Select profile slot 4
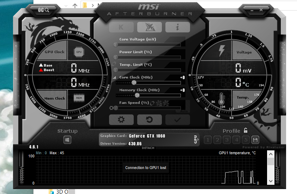The image size is (297, 194). tap(236, 140)
